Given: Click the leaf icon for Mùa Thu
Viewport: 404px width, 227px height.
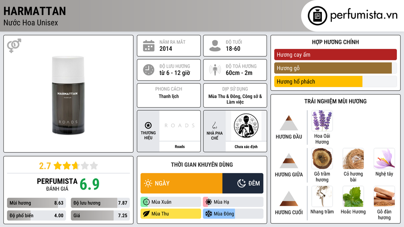Looking at the screenshot, I should (x=146, y=214).
